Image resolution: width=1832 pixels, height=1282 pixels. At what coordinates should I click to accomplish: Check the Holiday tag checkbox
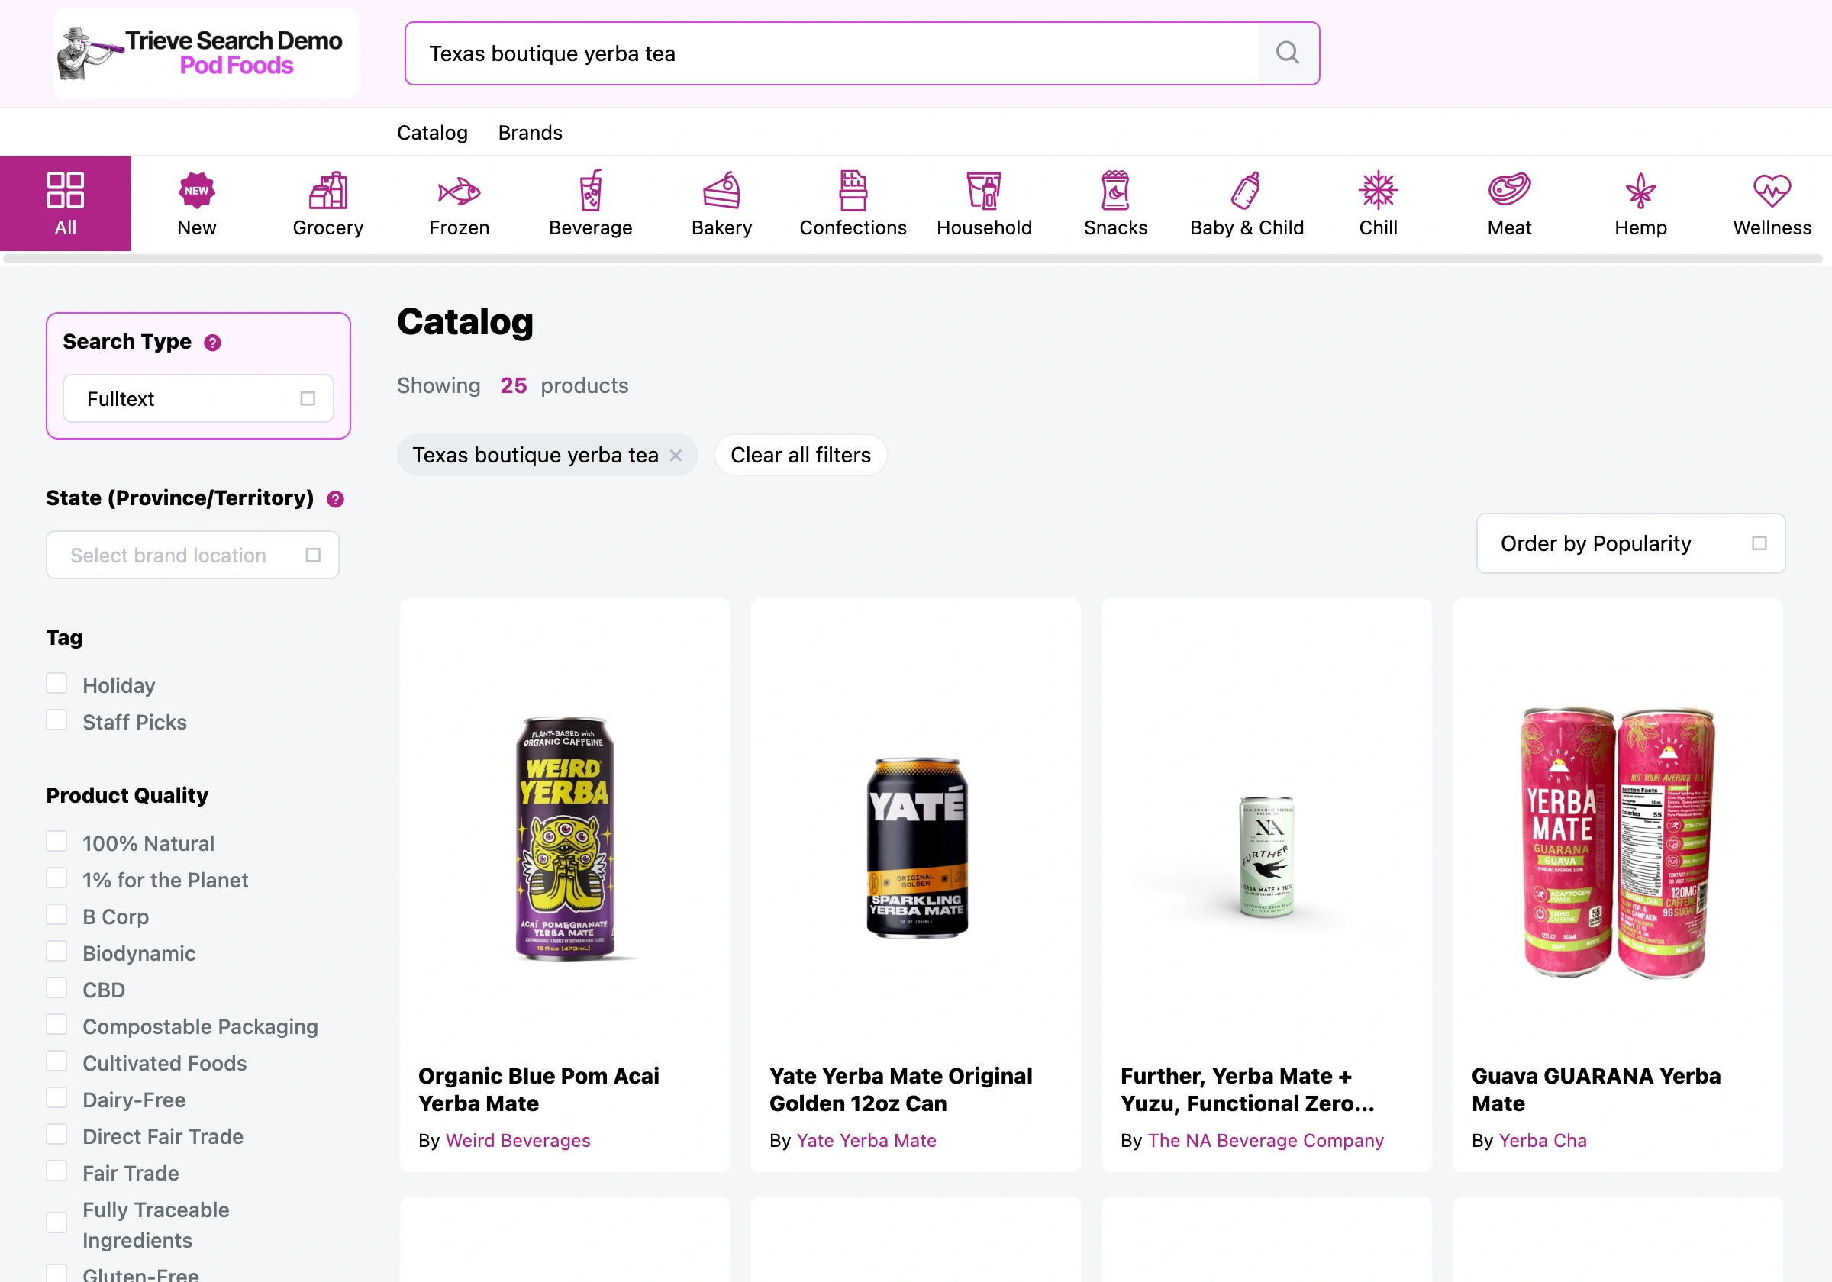56,684
